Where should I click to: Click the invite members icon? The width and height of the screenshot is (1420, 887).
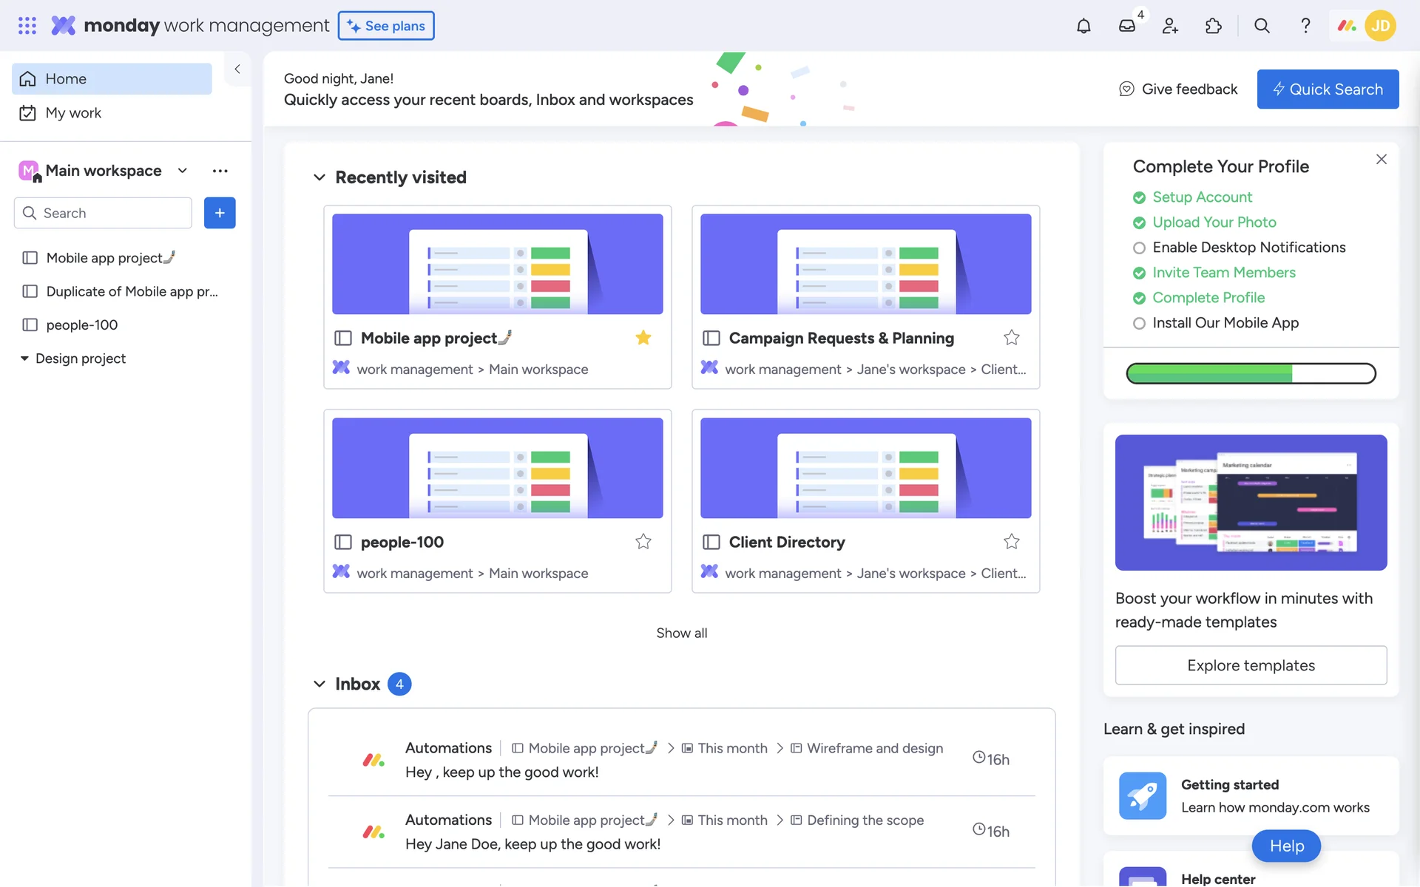[1170, 26]
